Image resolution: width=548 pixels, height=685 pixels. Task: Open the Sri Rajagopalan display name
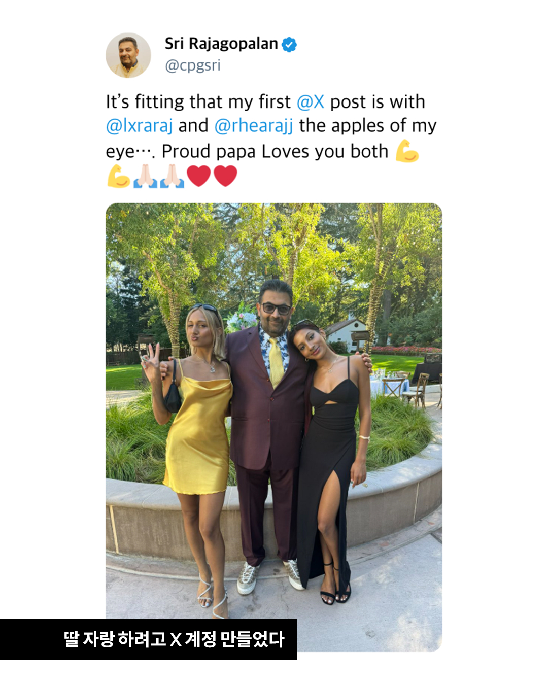click(221, 44)
